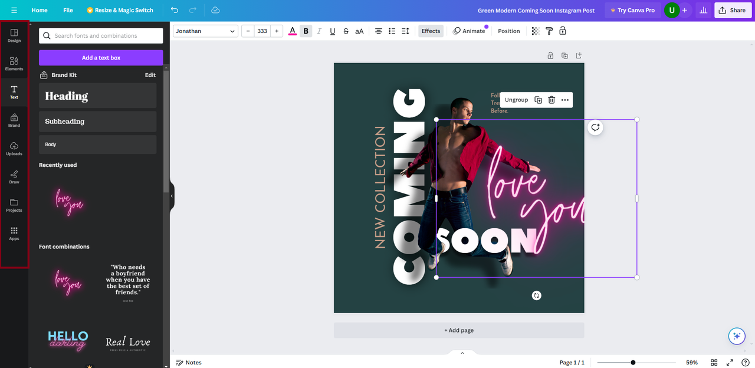Open the Elements sidebar panel
The image size is (755, 368).
14,64
